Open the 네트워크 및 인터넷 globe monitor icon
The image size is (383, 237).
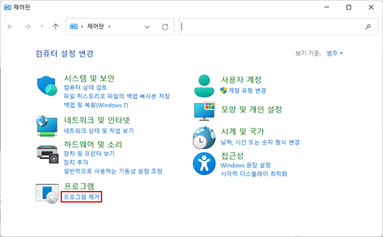tap(47, 126)
